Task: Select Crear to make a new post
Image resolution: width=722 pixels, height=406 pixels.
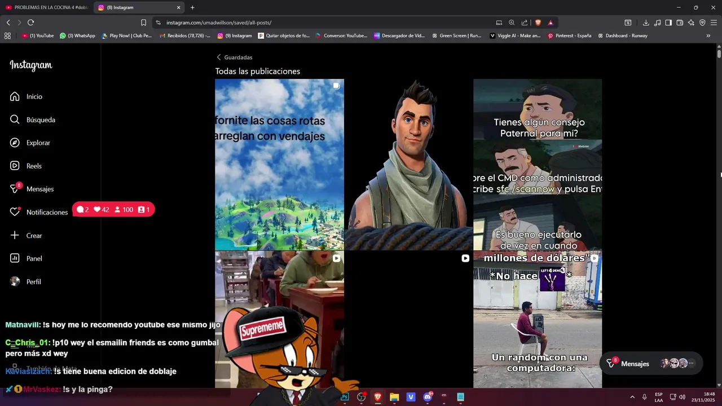Action: (26, 235)
